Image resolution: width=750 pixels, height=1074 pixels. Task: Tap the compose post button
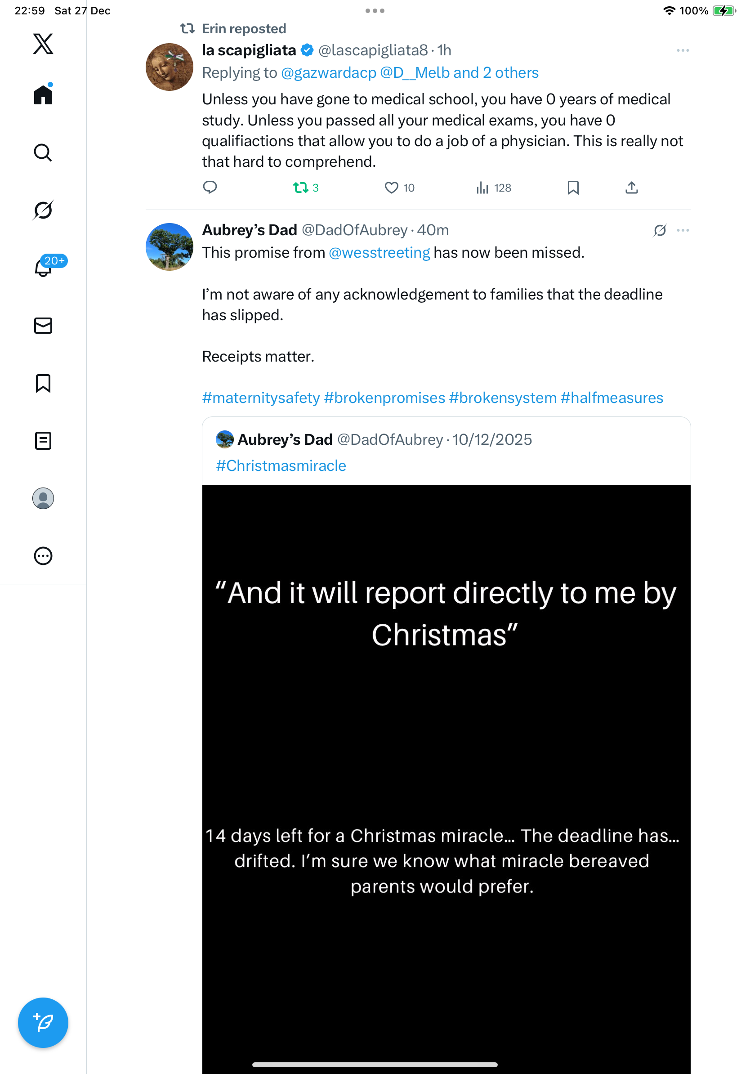[43, 1023]
